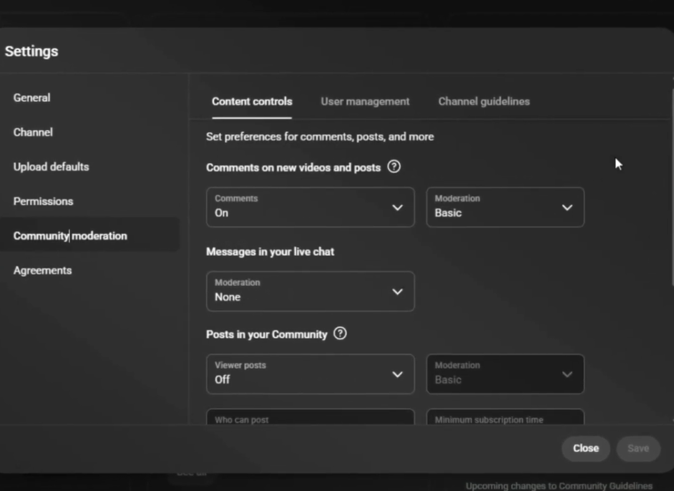Click help icon next to Posts in your Community

(340, 334)
